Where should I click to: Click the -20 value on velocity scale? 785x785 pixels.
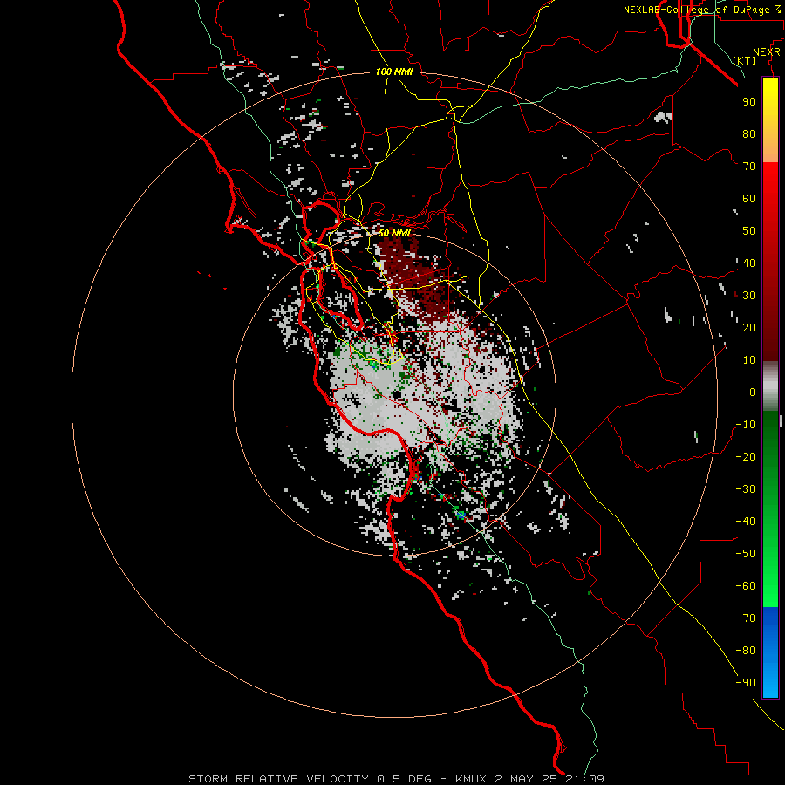(746, 456)
